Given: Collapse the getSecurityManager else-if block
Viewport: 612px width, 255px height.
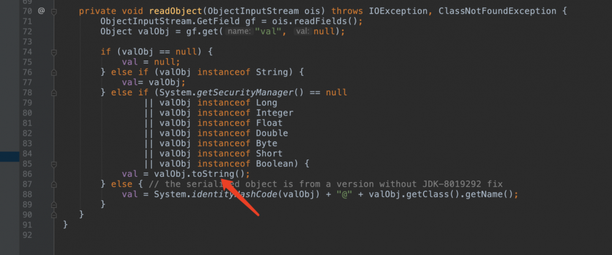Looking at the screenshot, I should (x=54, y=92).
